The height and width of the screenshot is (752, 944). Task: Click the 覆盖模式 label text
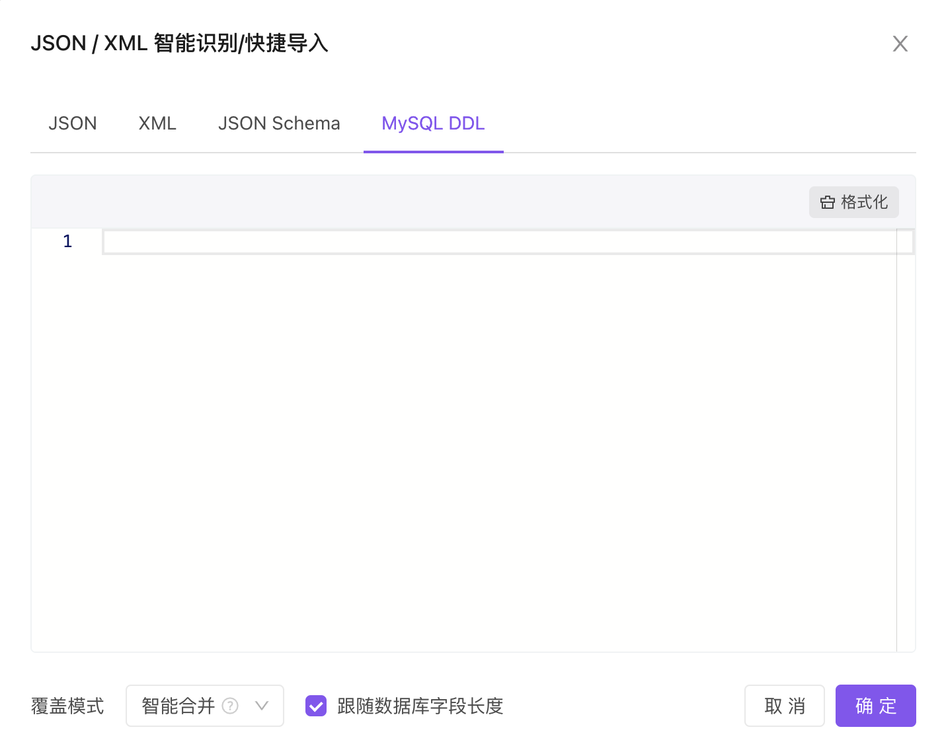pyautogui.click(x=67, y=706)
